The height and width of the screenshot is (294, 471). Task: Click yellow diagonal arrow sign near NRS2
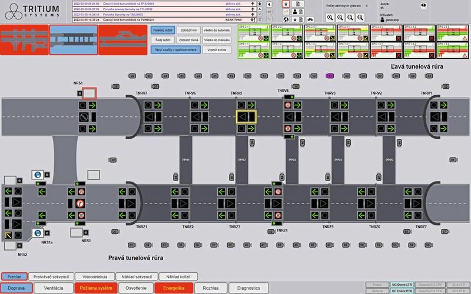pyautogui.click(x=8, y=235)
